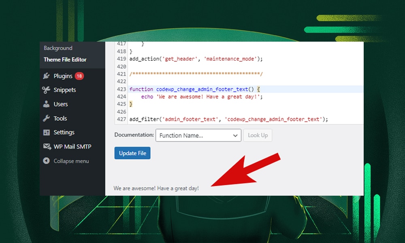Select Theme File Editor in sidebar
The image size is (405, 243).
point(65,59)
